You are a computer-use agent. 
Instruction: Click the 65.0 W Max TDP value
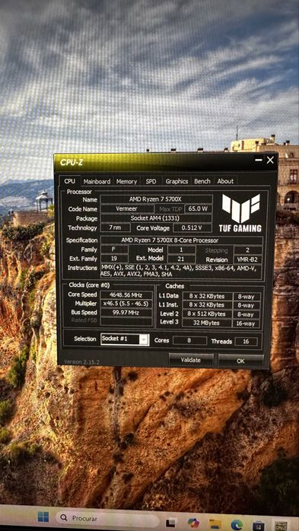(199, 209)
